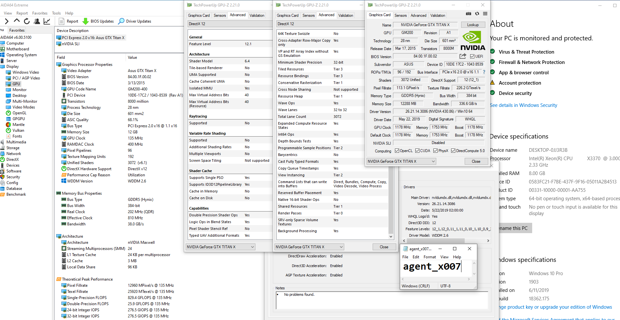Click the AIDA64 user profile toolbar icon

tap(37, 21)
